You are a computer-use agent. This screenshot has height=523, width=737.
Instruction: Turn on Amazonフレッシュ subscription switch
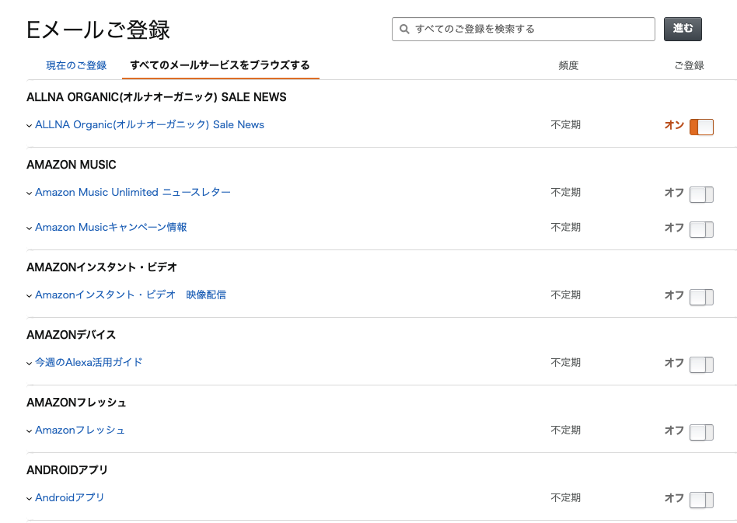(x=701, y=432)
